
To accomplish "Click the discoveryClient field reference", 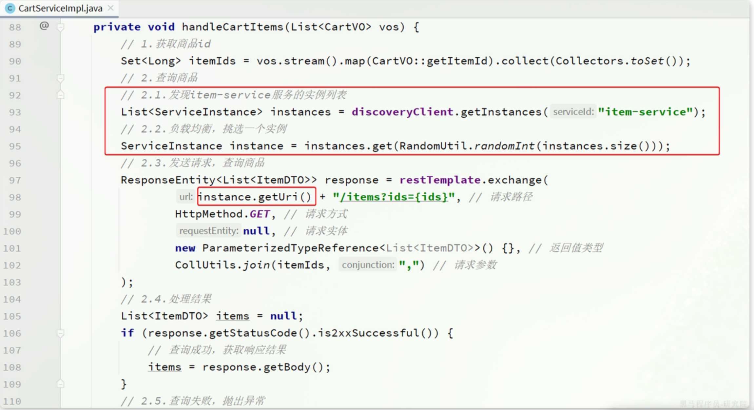I will [x=402, y=112].
